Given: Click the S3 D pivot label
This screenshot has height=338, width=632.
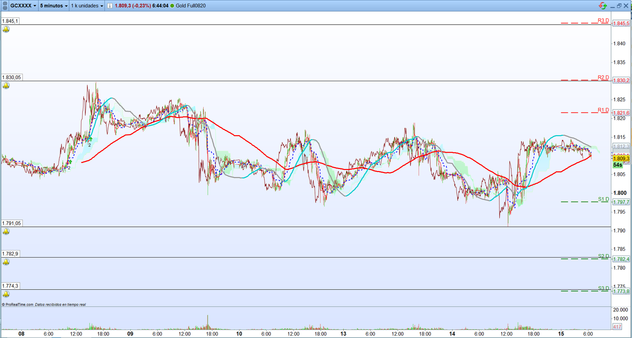Looking at the screenshot, I should click(604, 288).
